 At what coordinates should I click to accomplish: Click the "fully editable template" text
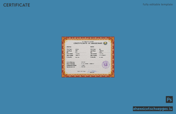[158, 5]
